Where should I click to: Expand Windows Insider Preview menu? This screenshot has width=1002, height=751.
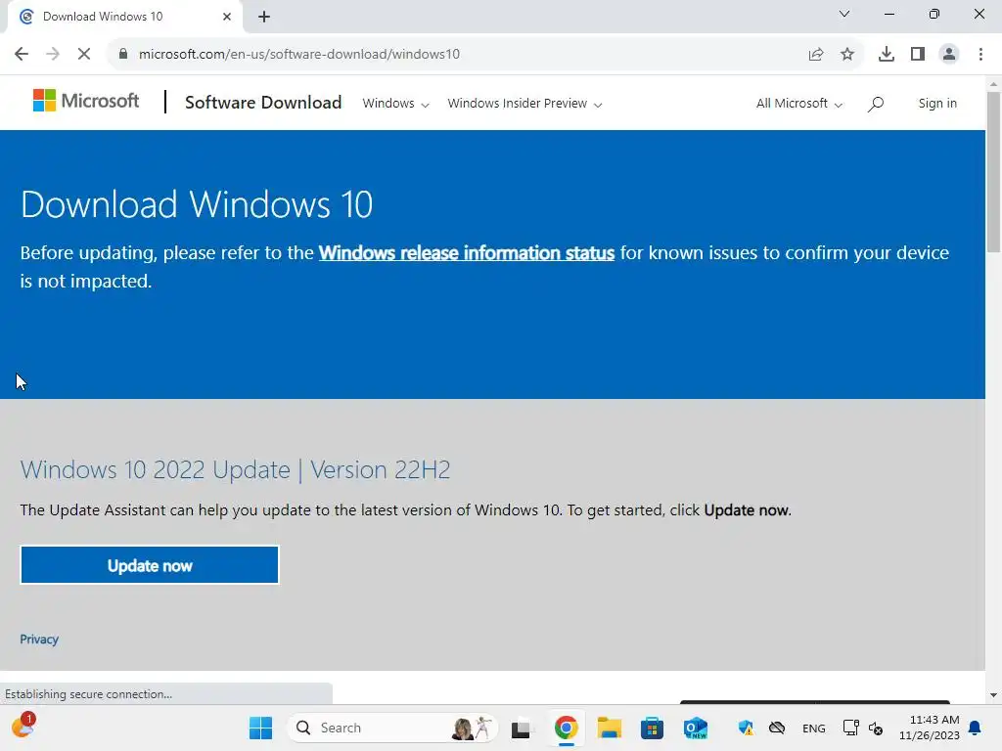(x=524, y=104)
